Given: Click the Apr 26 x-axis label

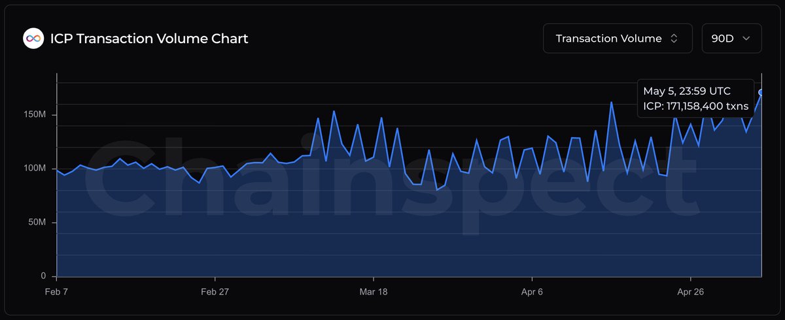Looking at the screenshot, I should [x=690, y=292].
